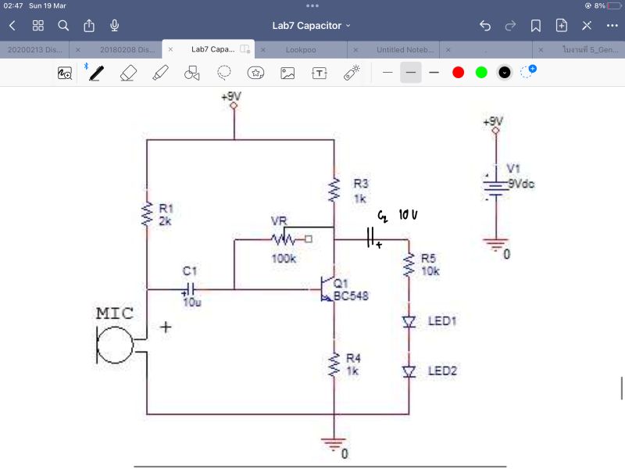Select the pen tool
The image size is (625, 469).
(95, 73)
